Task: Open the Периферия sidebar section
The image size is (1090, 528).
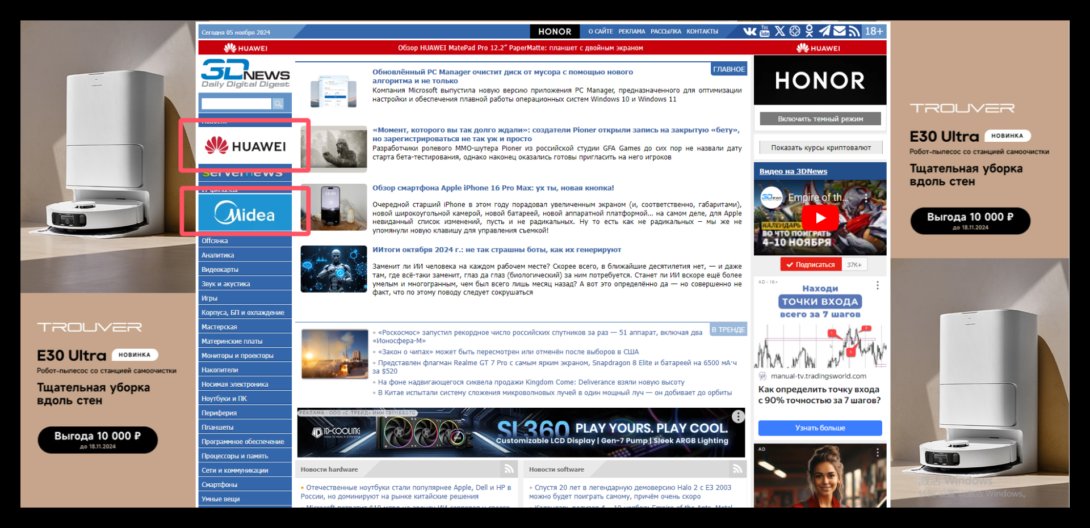Action: point(245,413)
